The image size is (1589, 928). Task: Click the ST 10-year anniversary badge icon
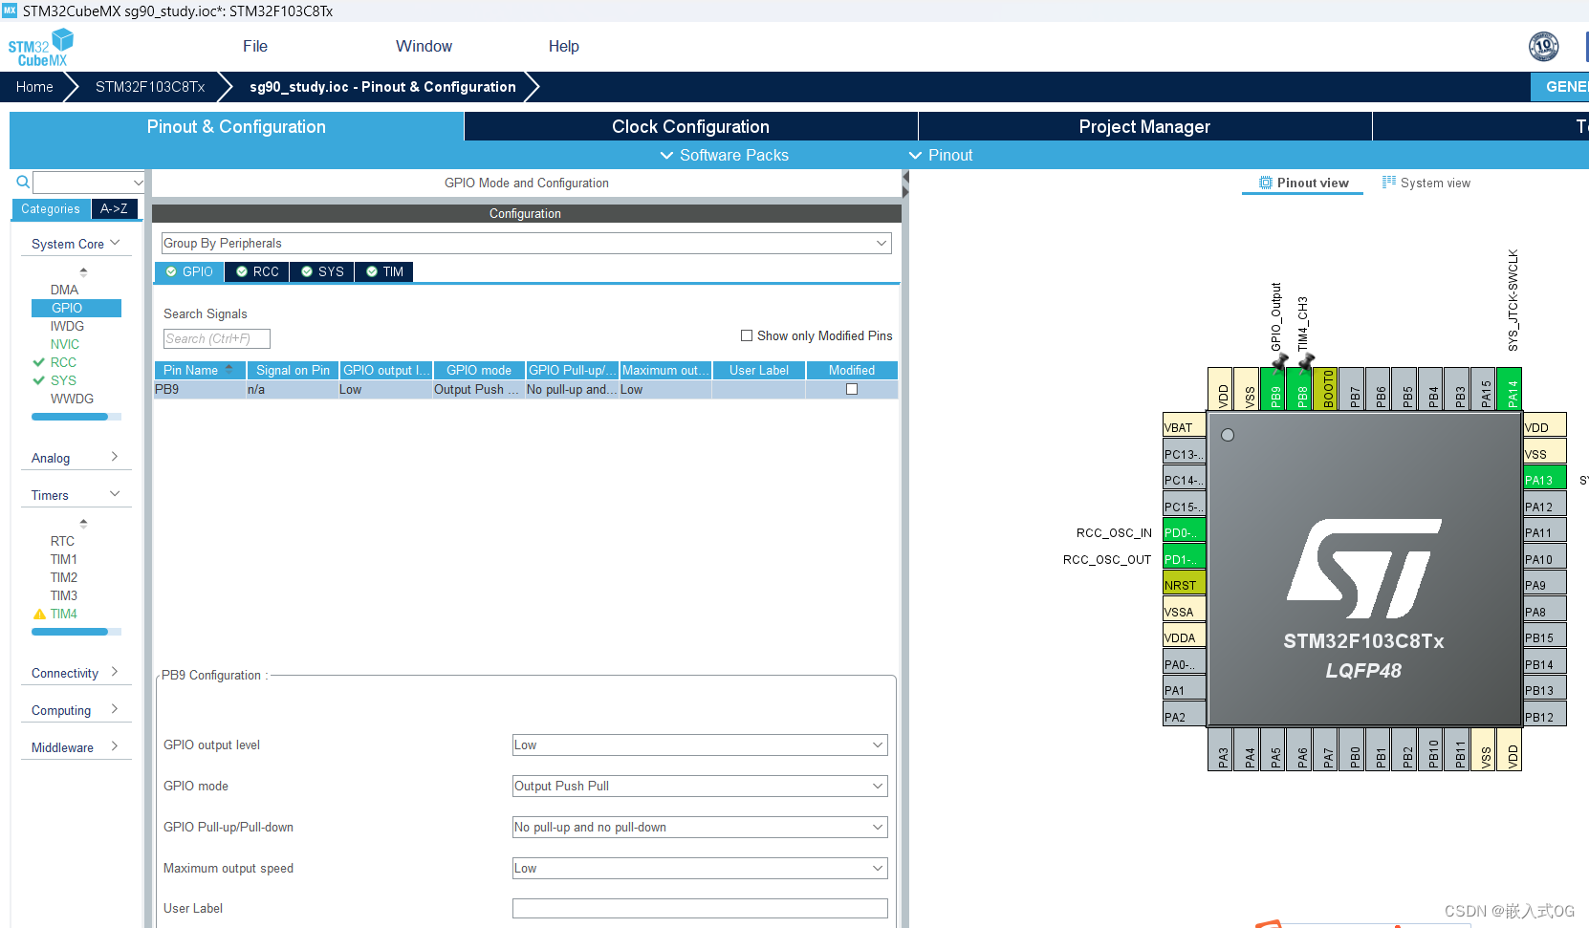point(1544,46)
